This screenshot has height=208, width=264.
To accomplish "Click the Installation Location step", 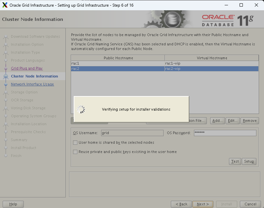I will coord(29,124).
